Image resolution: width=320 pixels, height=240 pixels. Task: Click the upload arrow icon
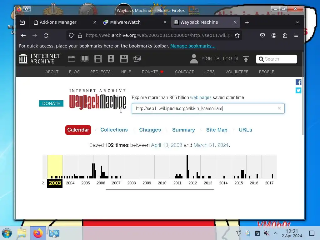click(246, 59)
